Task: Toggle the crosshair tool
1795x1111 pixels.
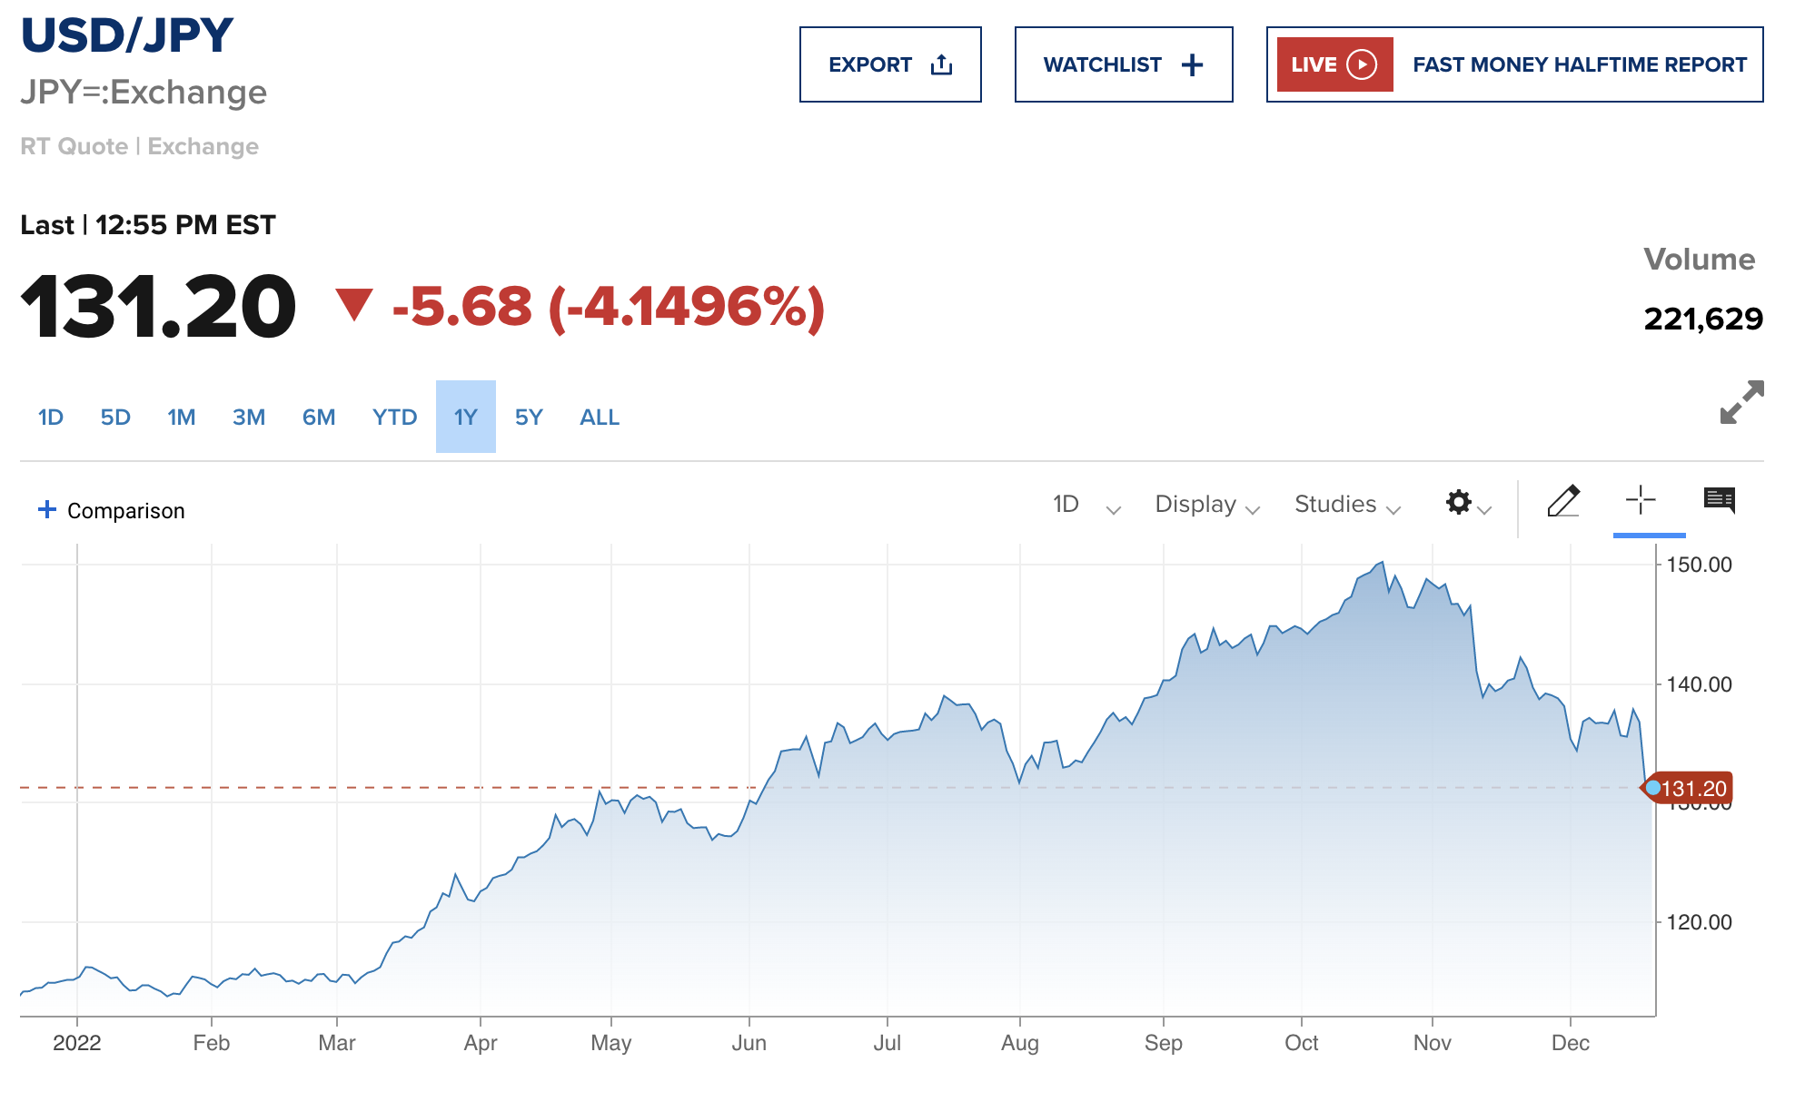Action: [x=1641, y=500]
